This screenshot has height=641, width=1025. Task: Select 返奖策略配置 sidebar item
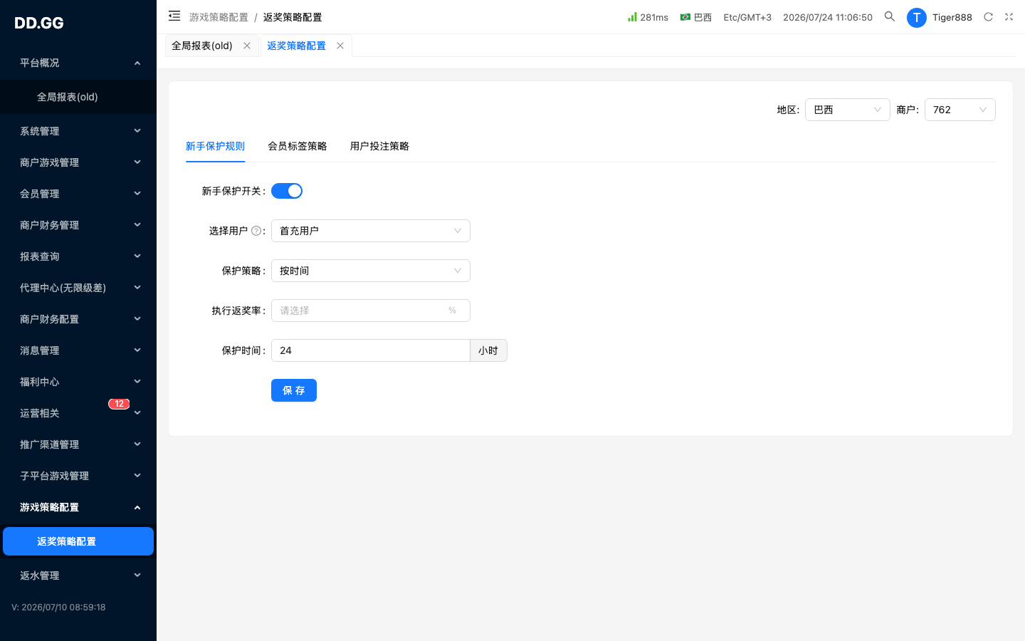click(78, 541)
